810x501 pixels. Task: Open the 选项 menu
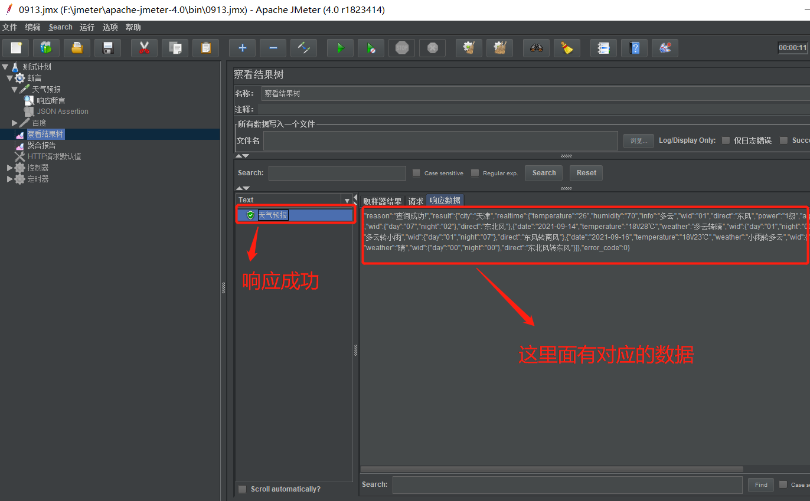110,27
